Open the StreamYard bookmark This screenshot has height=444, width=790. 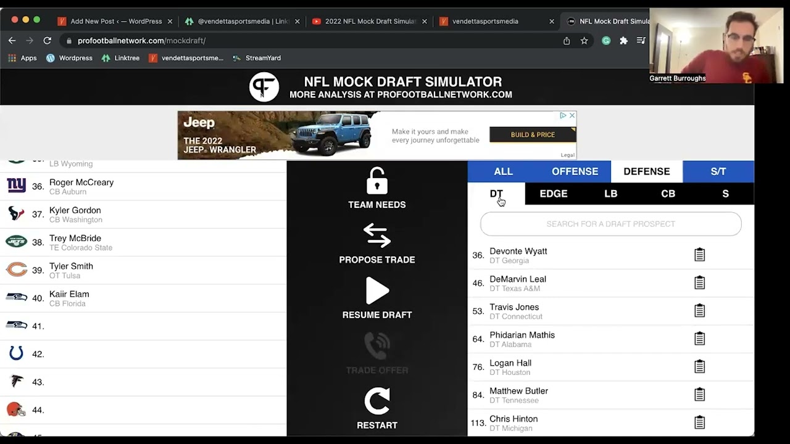point(257,58)
